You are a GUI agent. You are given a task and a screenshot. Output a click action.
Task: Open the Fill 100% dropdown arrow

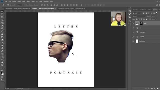pos(156,19)
